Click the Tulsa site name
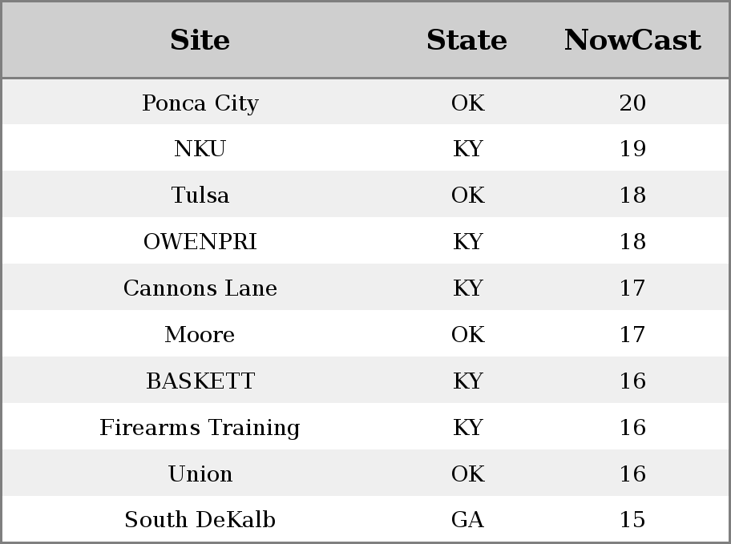The image size is (731, 544). [200, 195]
